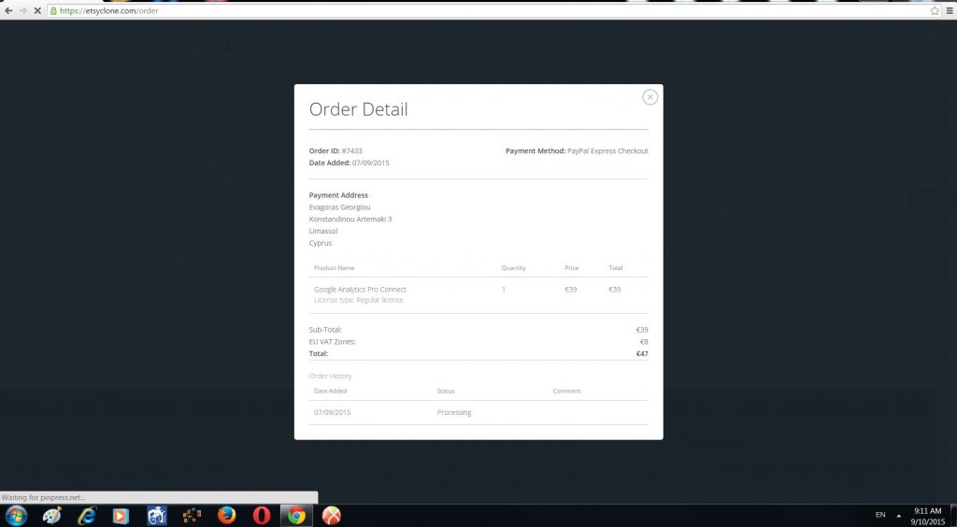This screenshot has height=527, width=957.
Task: Stop page loading with X button
Action: point(37,10)
